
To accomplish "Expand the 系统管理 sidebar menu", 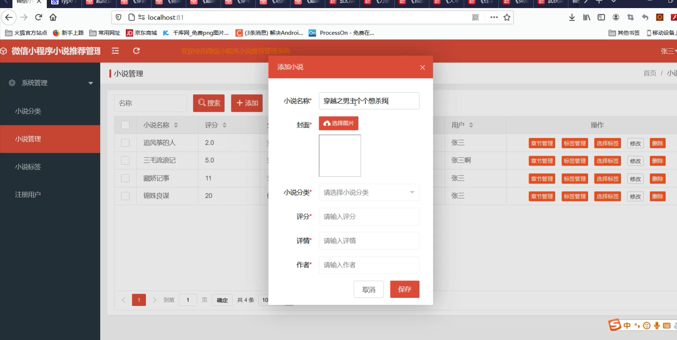I will [50, 83].
